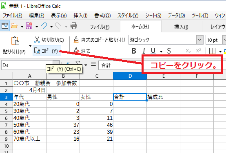Open the 編集(E) menu
Screen dimensions: 226x153
tap(37, 16)
